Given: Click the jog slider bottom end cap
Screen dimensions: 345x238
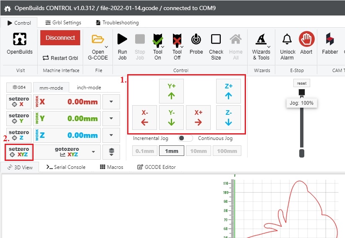Looking at the screenshot, I should pyautogui.click(x=302, y=153).
